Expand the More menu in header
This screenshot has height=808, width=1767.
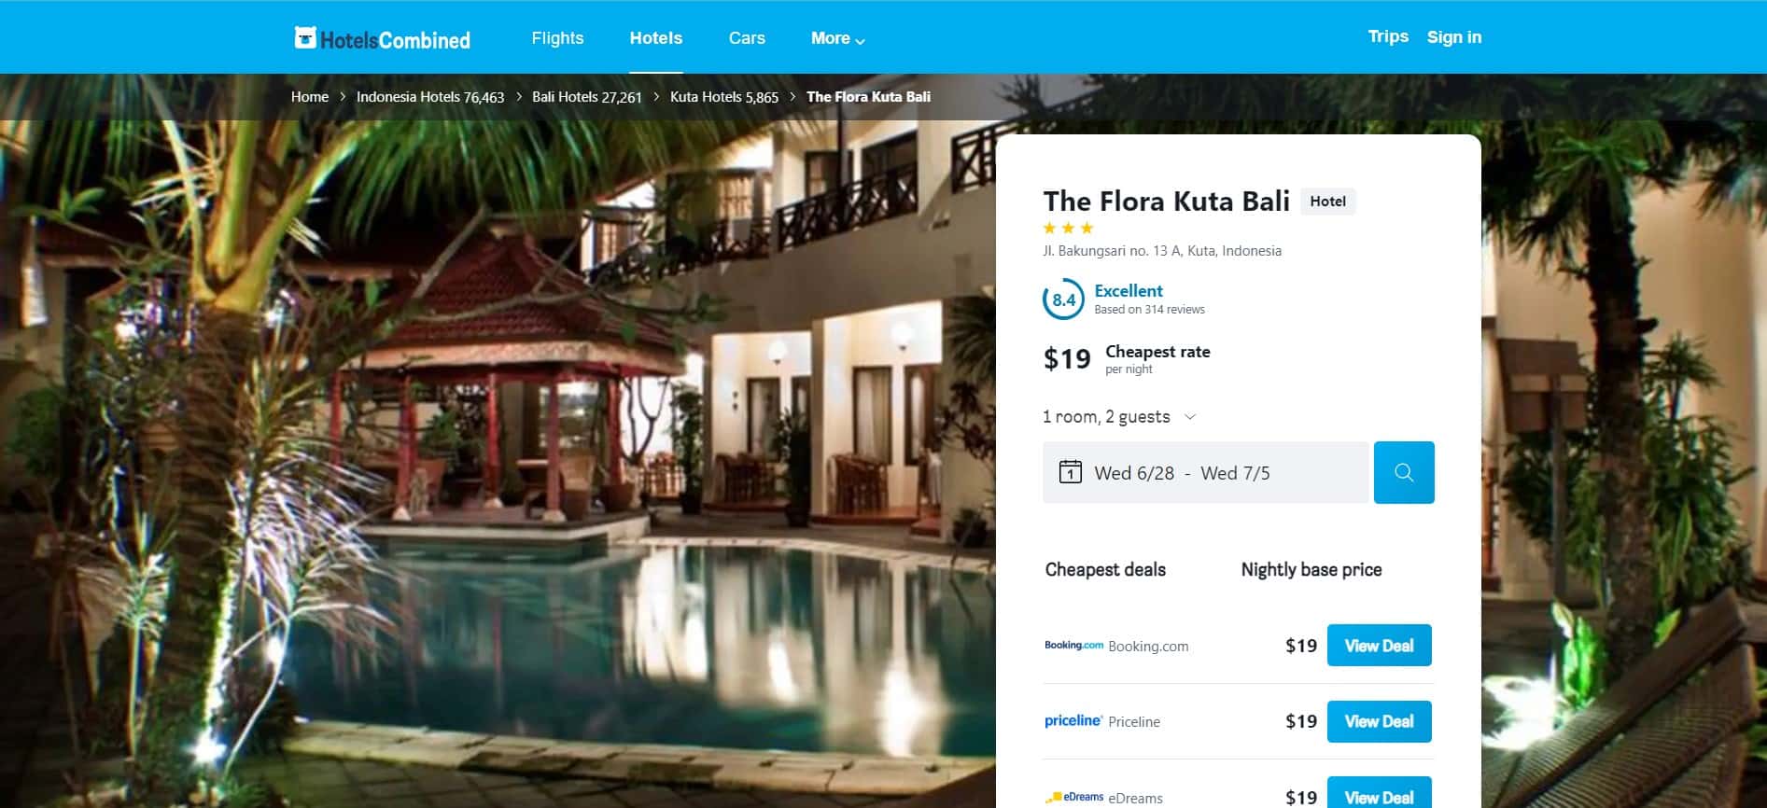click(x=837, y=38)
